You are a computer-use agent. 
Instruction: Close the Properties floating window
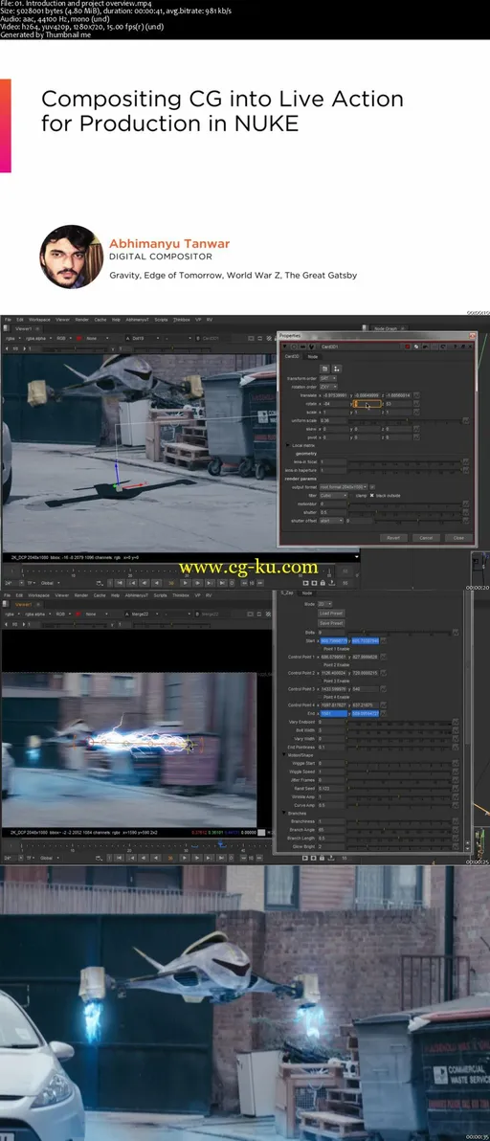click(x=472, y=335)
